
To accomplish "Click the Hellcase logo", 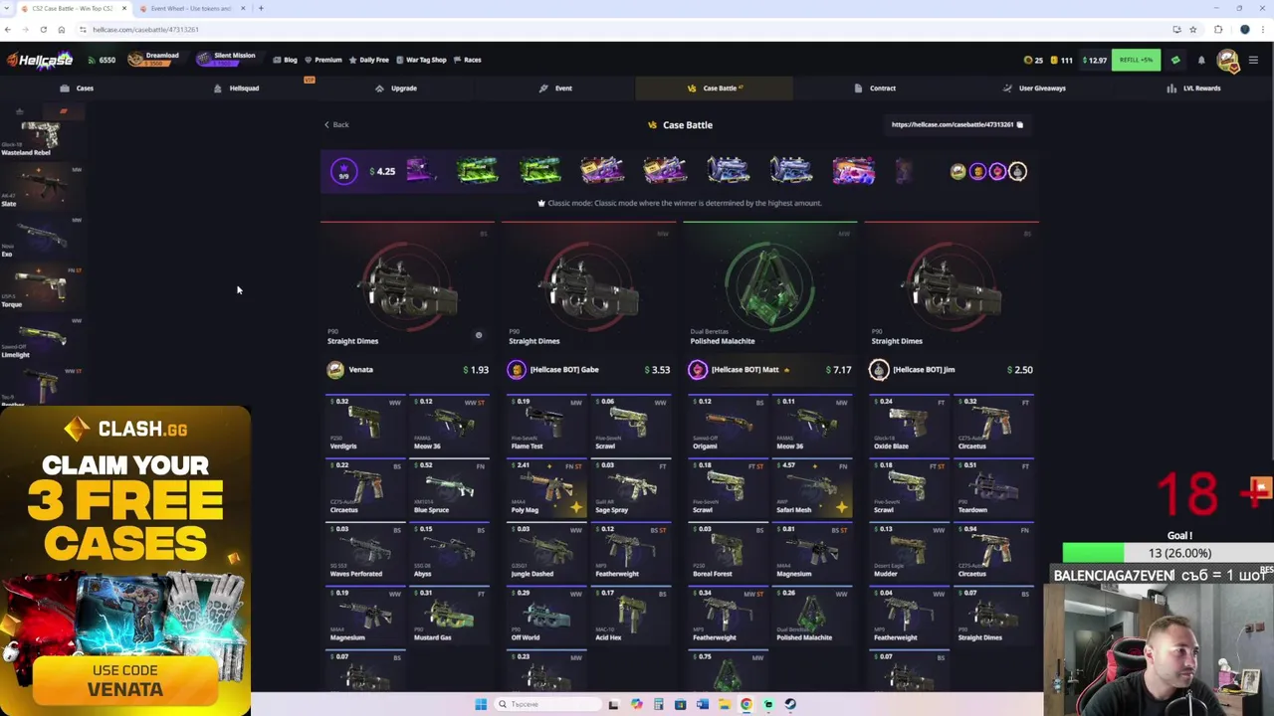I will pos(40,60).
